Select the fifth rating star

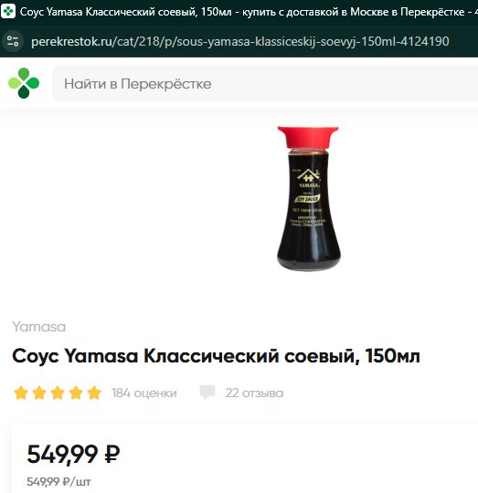tap(94, 393)
